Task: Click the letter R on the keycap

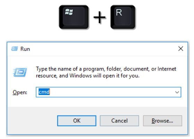Action: pyautogui.click(x=119, y=12)
